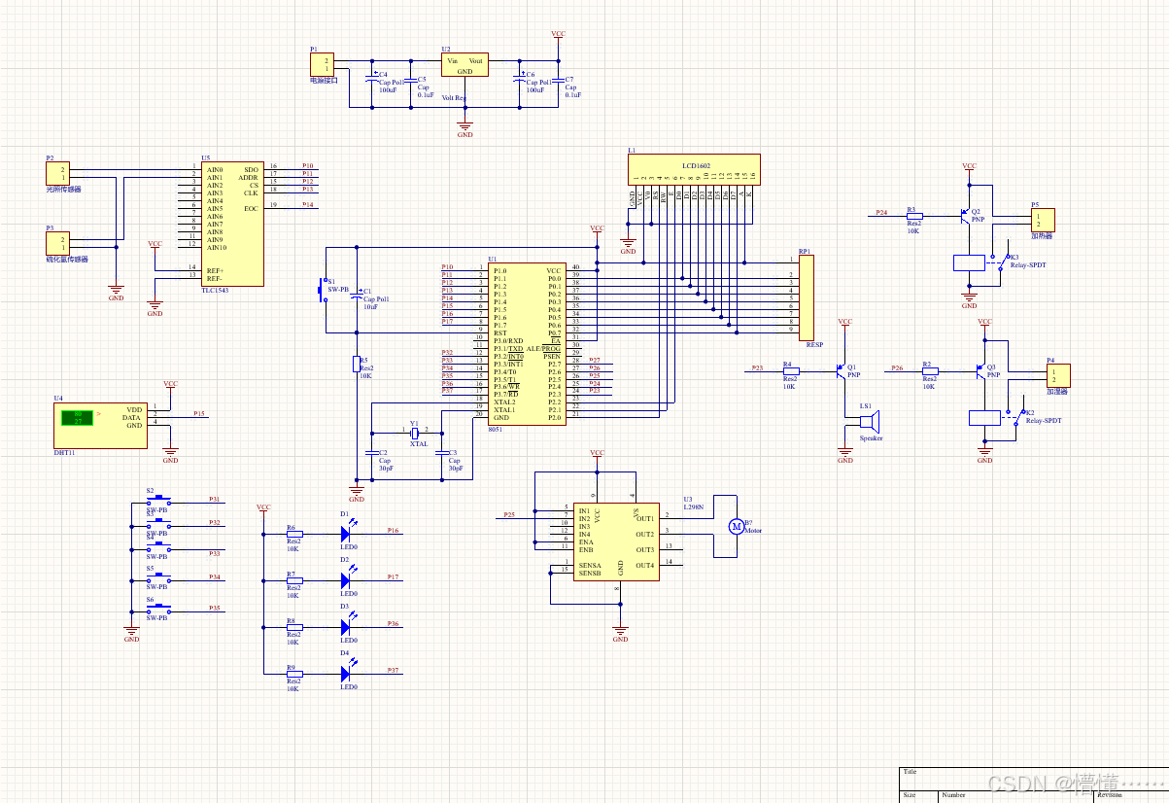Click the C4 100uF polarized capacitor
This screenshot has width=1169, height=803.
(372, 76)
